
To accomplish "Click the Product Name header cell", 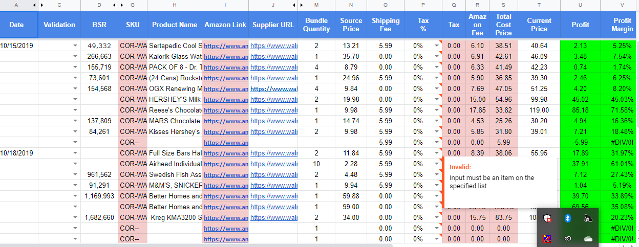I will 174,25.
